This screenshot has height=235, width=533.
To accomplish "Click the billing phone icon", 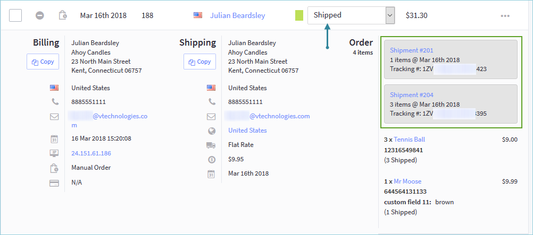I will [x=55, y=102].
